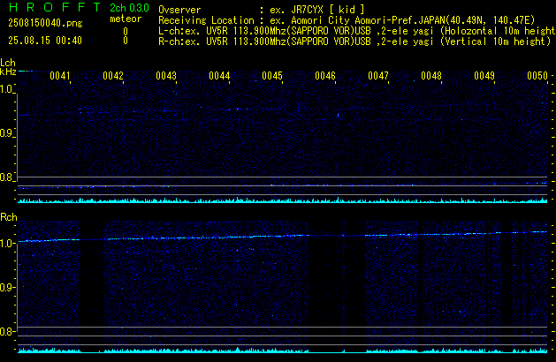Screen dimensions: 556x362
Task: Click the HROFFT title text
Action: [x=54, y=7]
